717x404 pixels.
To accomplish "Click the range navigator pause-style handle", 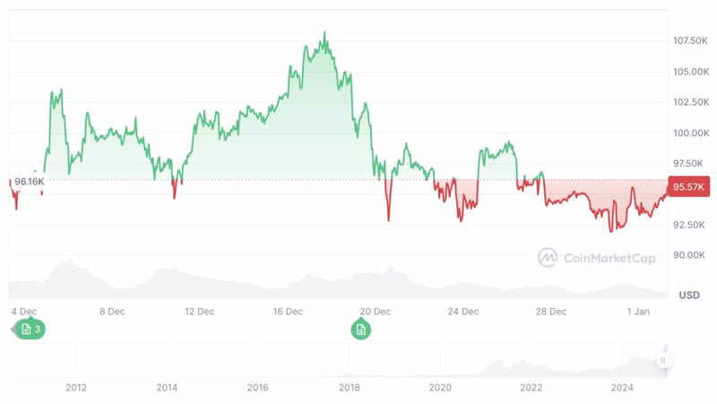I will 663,360.
